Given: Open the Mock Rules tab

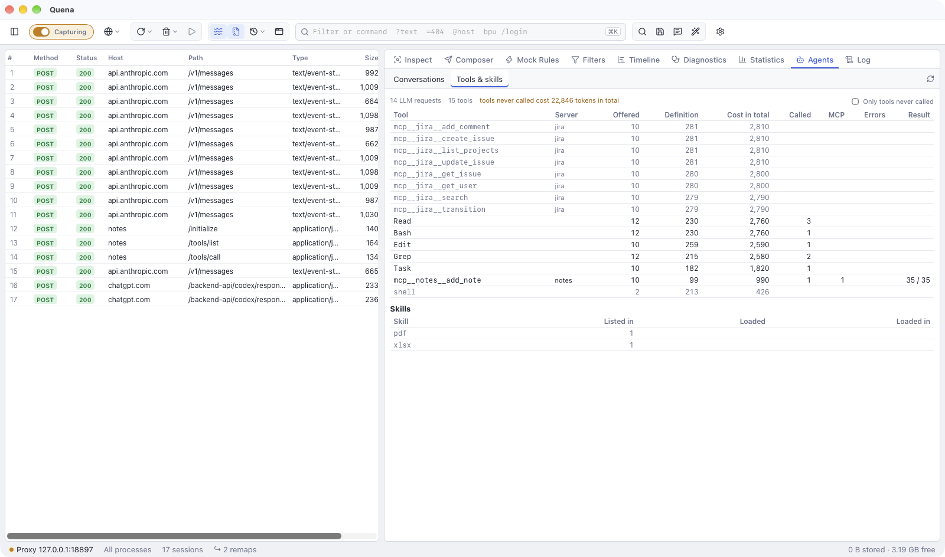Looking at the screenshot, I should 532,60.
